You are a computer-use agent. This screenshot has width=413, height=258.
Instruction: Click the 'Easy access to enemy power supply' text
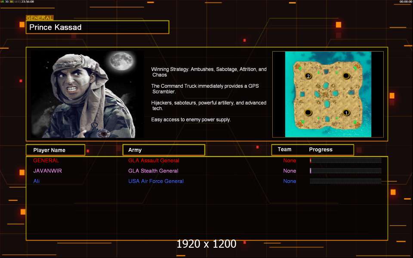(x=191, y=120)
